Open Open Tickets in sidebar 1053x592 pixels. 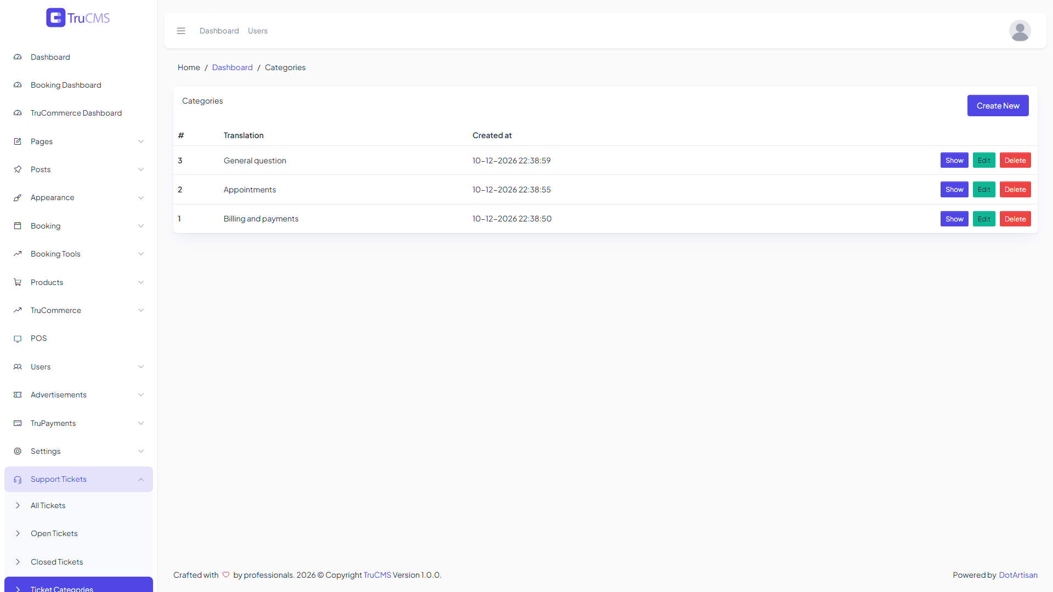(78, 533)
